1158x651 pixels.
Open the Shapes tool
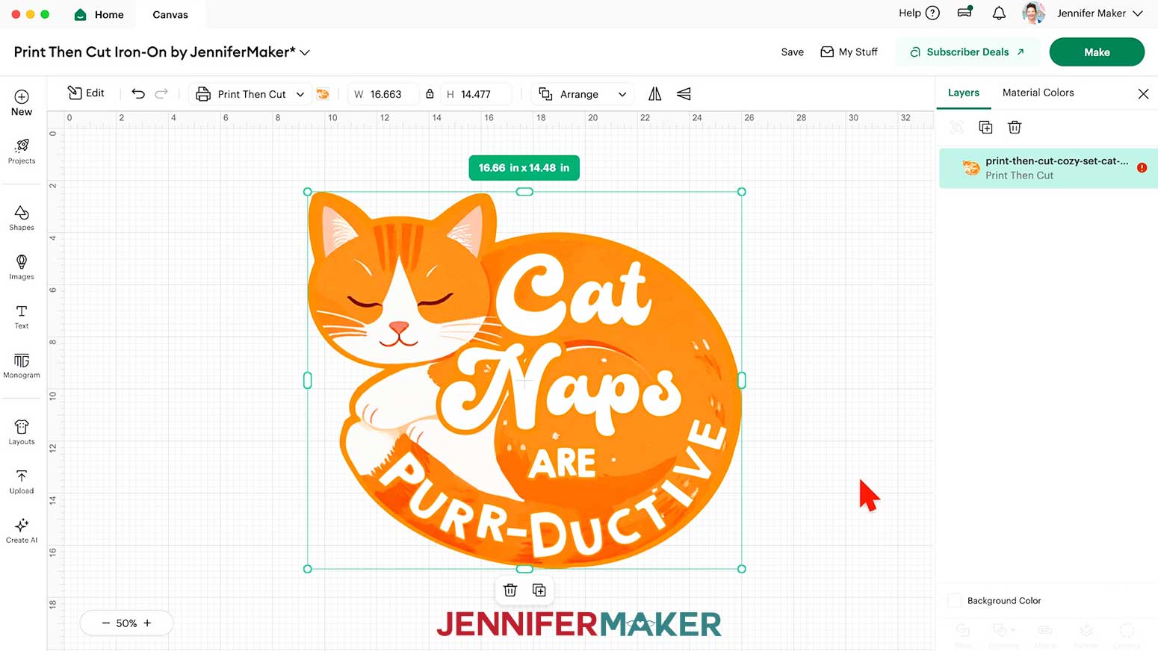pos(22,218)
